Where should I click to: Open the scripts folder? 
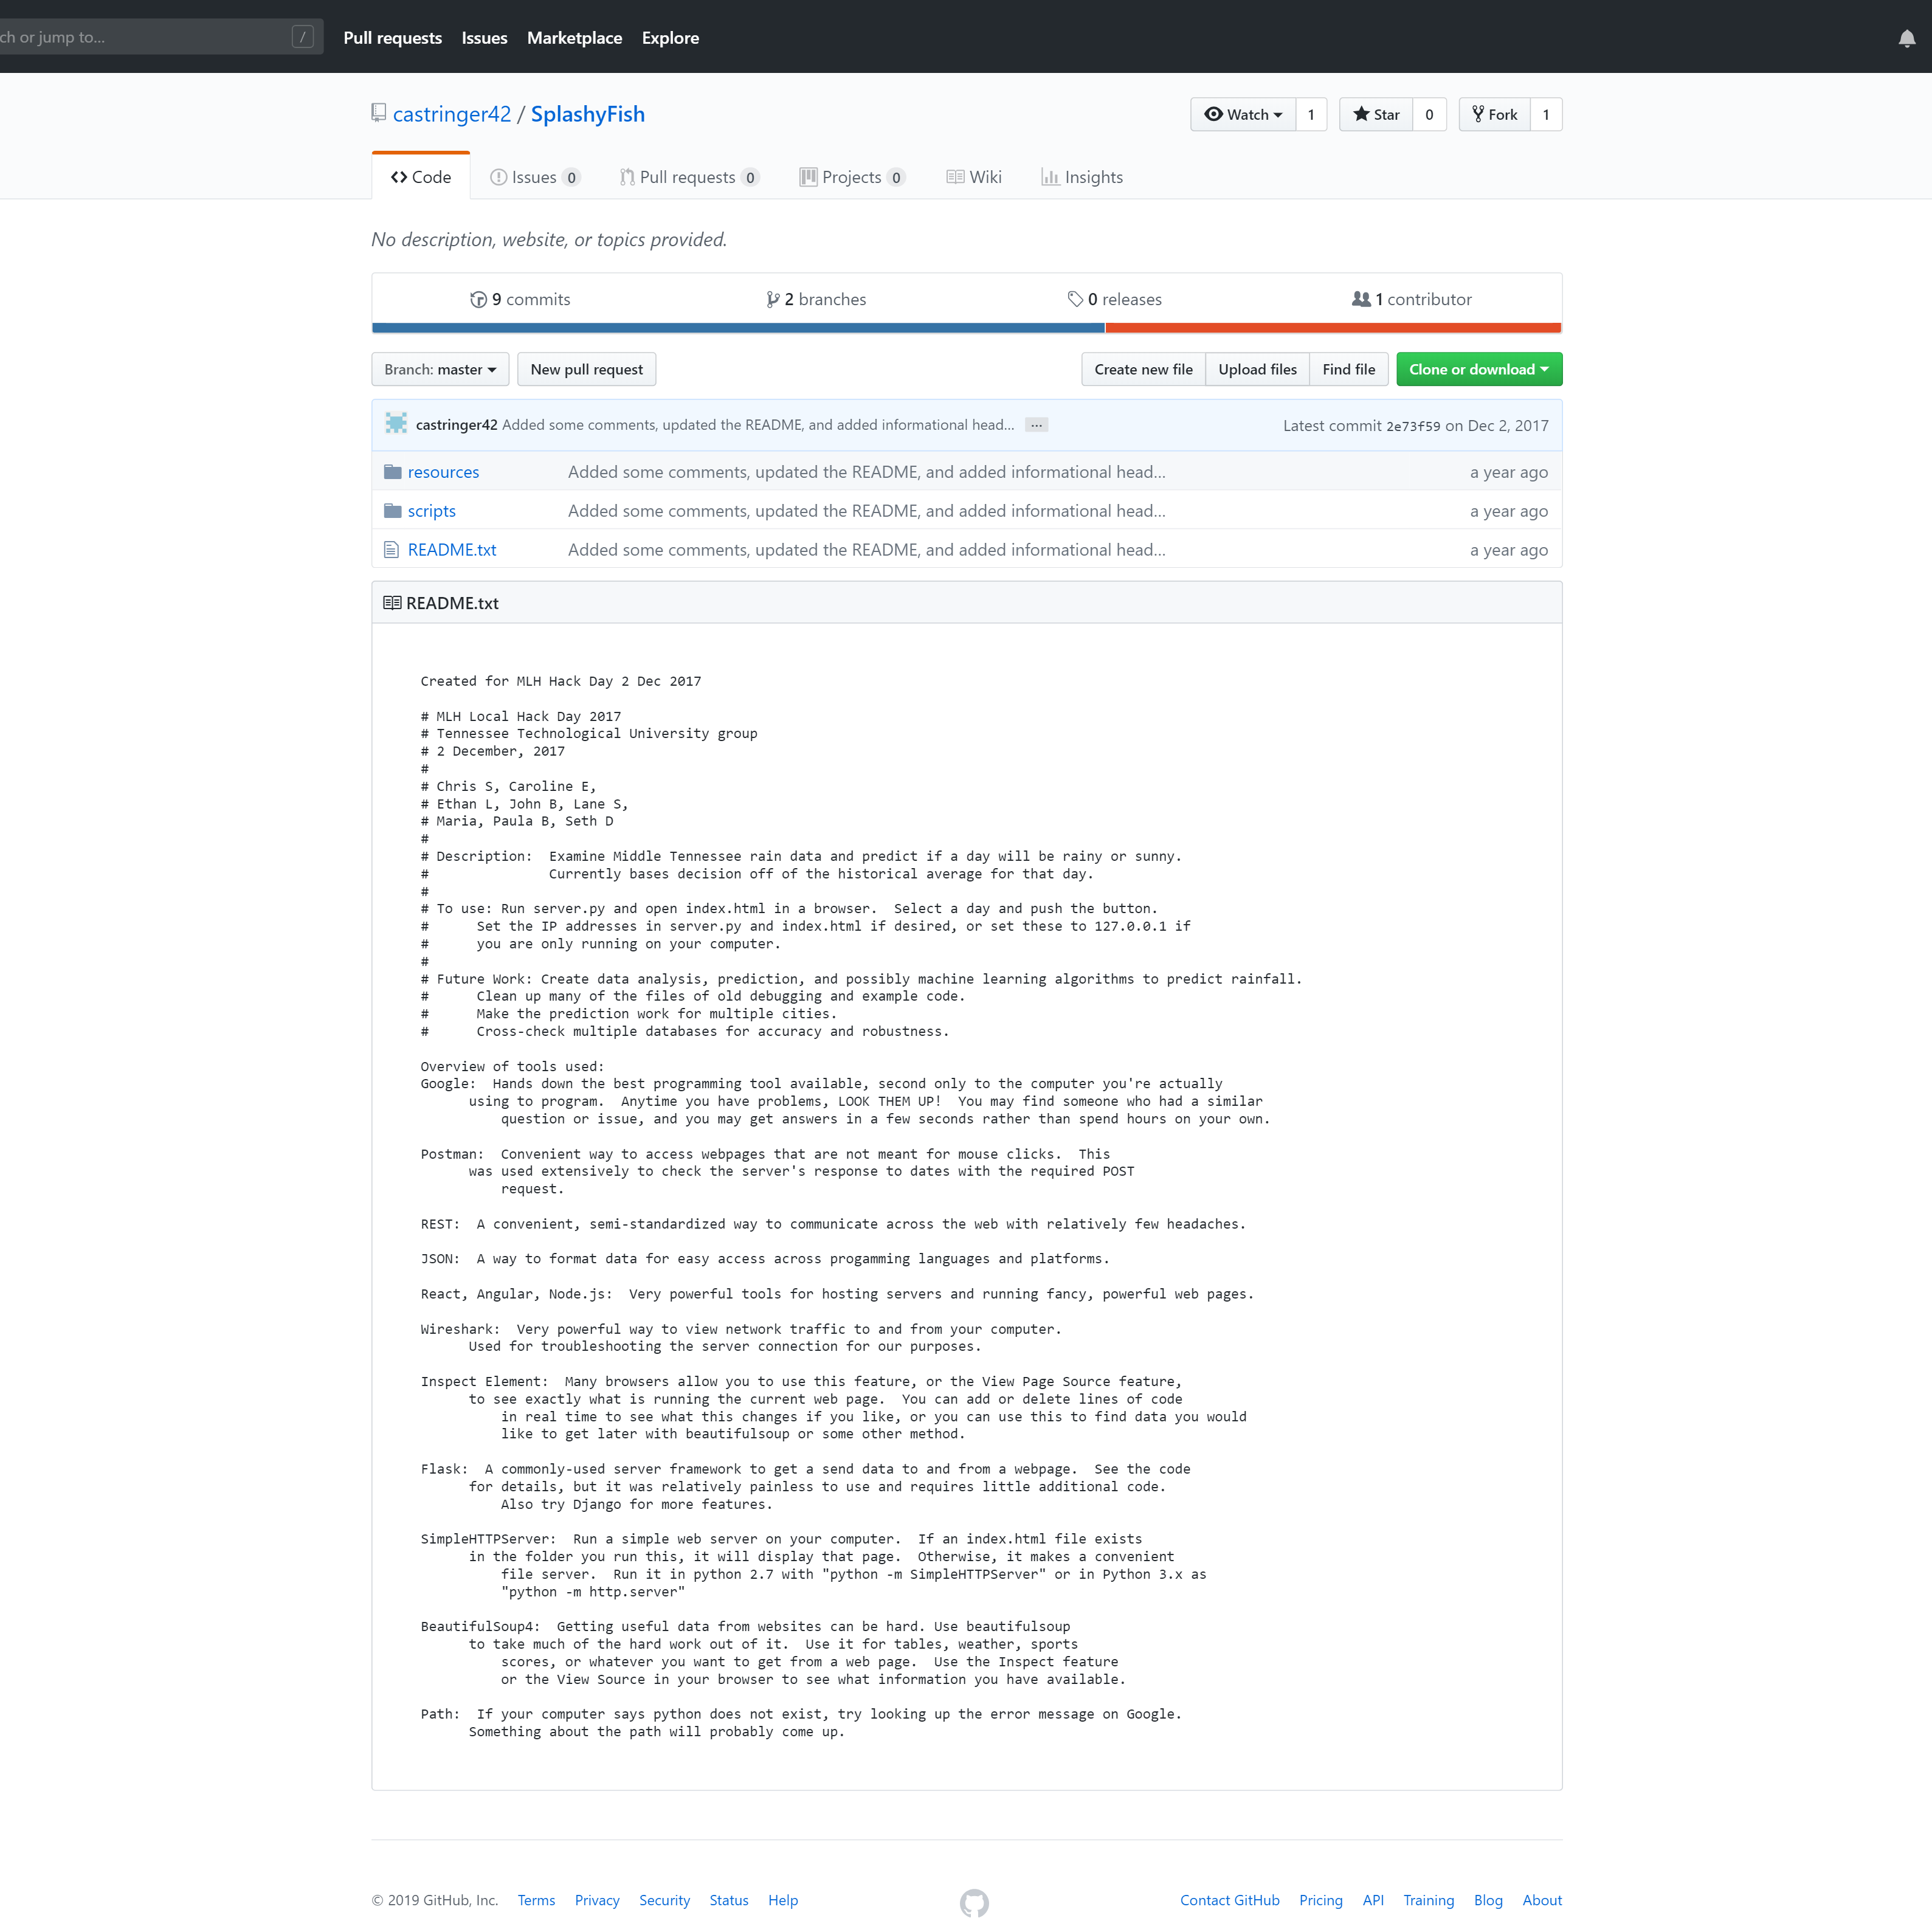coord(432,511)
